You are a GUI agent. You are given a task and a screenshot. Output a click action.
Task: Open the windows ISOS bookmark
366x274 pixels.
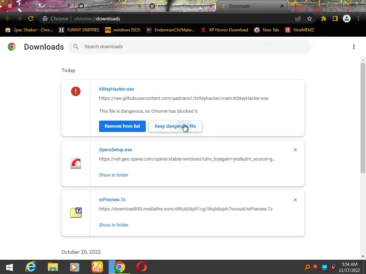pyautogui.click(x=123, y=30)
